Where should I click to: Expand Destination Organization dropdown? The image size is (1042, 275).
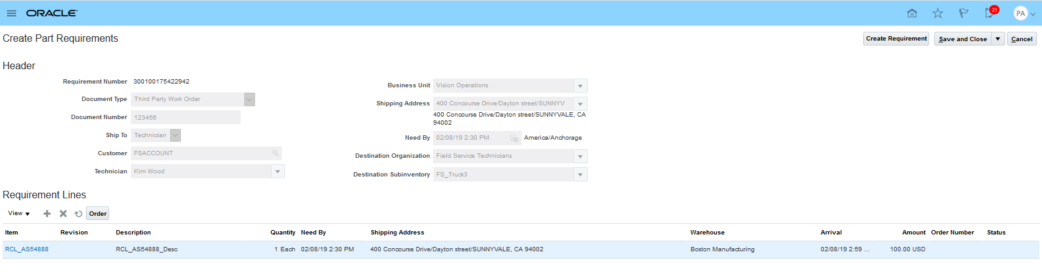click(580, 157)
